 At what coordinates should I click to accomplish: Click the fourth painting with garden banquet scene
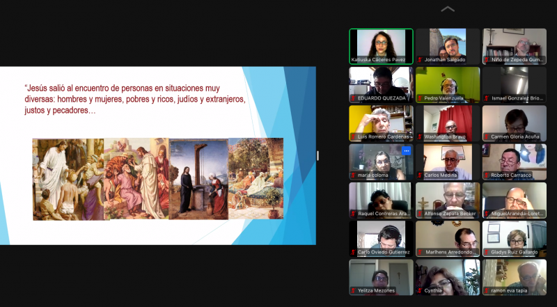256,178
